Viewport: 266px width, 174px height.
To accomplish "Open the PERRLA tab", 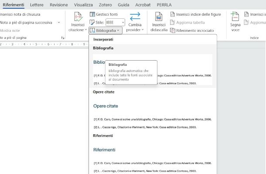I will pyautogui.click(x=164, y=5).
